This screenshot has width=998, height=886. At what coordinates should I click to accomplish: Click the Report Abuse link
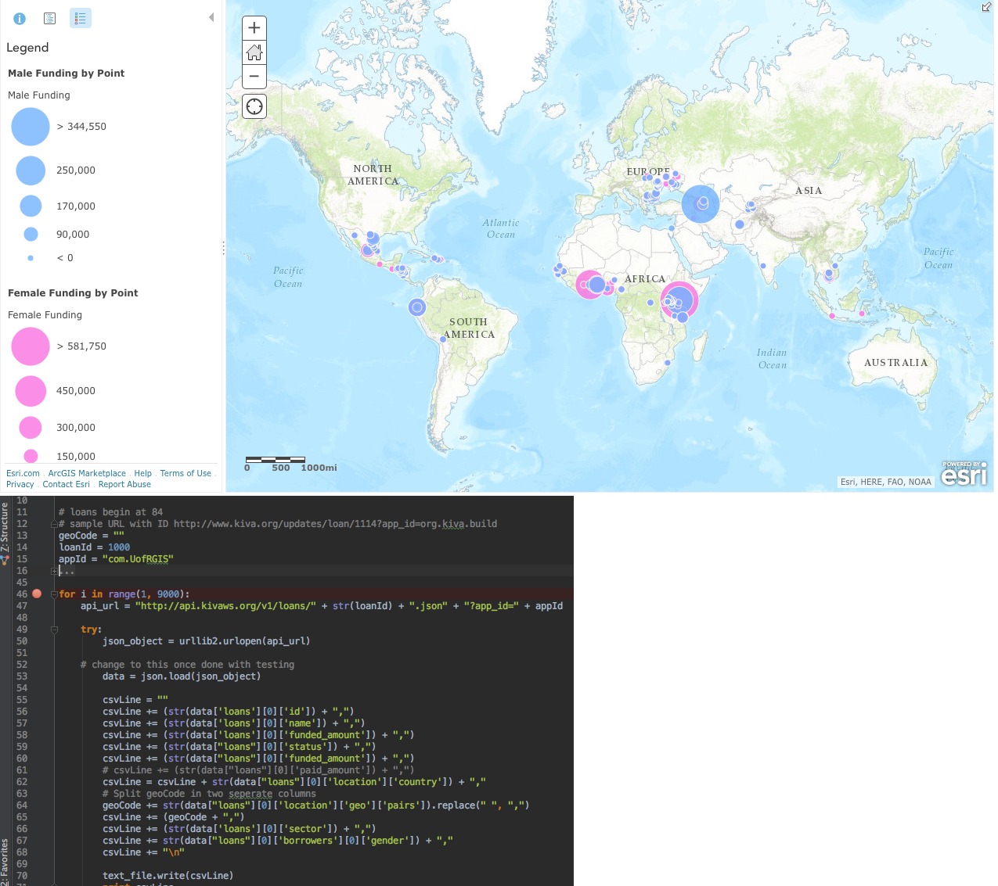[x=124, y=484]
